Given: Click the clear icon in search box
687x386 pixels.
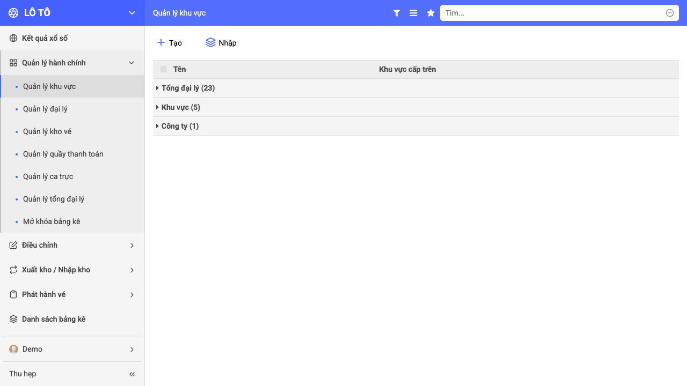Looking at the screenshot, I should click(670, 13).
